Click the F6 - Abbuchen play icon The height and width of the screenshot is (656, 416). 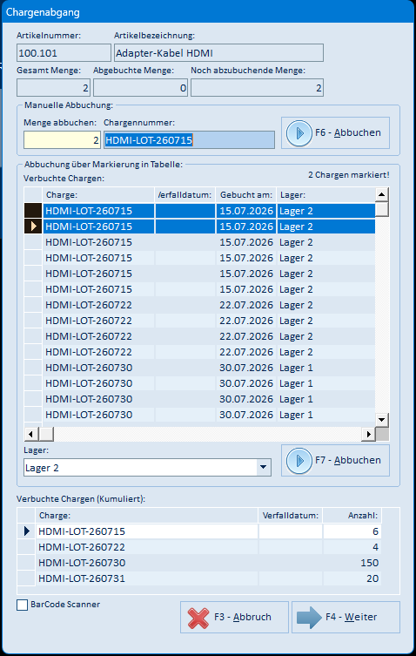tap(299, 133)
